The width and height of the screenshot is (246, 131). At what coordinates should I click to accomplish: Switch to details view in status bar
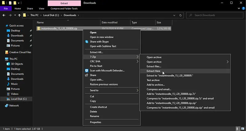click(238, 129)
